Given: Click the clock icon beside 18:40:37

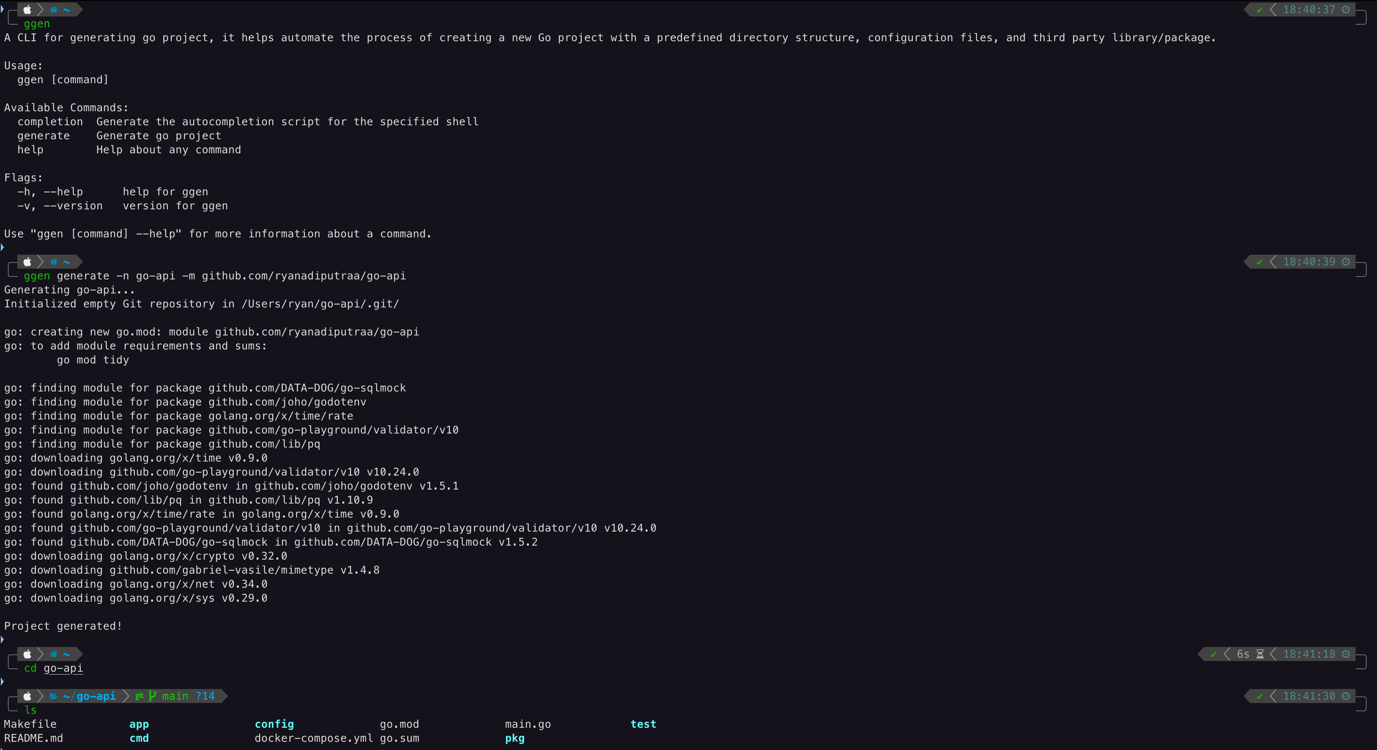Looking at the screenshot, I should pyautogui.click(x=1345, y=9).
